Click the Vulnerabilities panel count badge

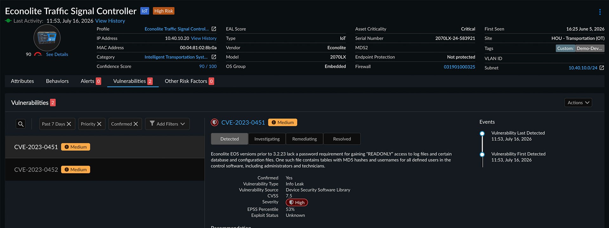tap(53, 103)
